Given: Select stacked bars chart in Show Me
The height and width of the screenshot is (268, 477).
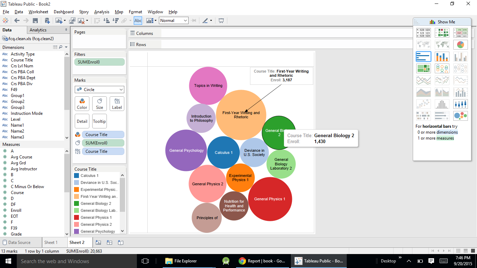Looking at the screenshot, I should click(x=442, y=57).
